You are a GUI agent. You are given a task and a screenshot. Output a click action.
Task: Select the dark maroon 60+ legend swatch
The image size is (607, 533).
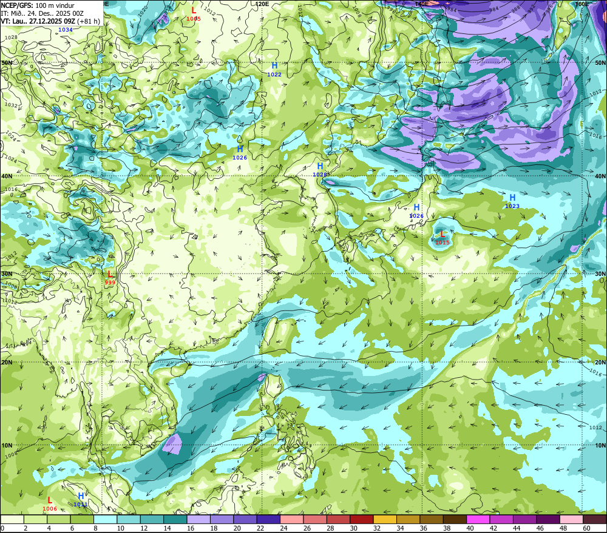(595, 519)
